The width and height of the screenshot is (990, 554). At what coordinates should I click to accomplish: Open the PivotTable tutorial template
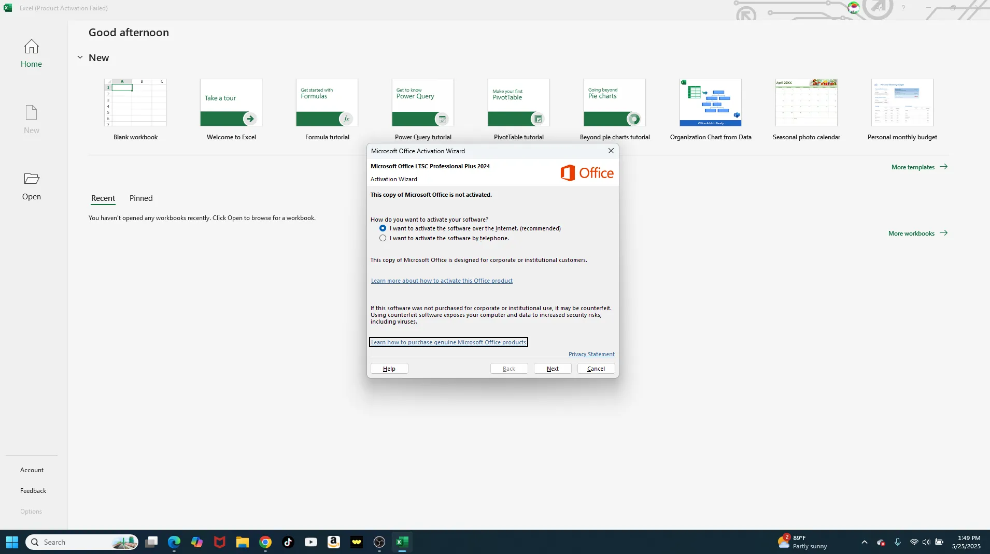(519, 110)
